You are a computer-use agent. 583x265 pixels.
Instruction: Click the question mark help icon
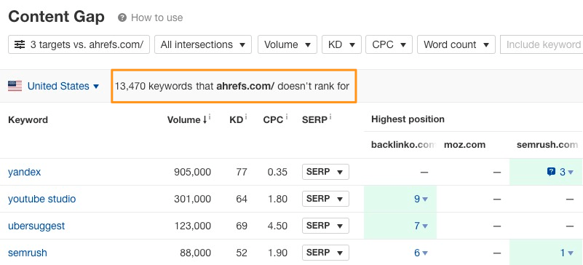pyautogui.click(x=122, y=17)
